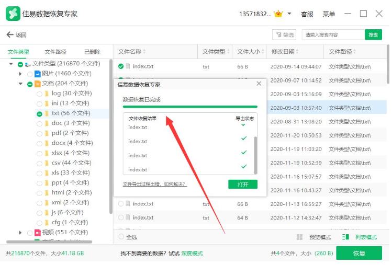
Task: Toggle the root 文件类型 (216870) checkbox
Action: (x=20, y=64)
